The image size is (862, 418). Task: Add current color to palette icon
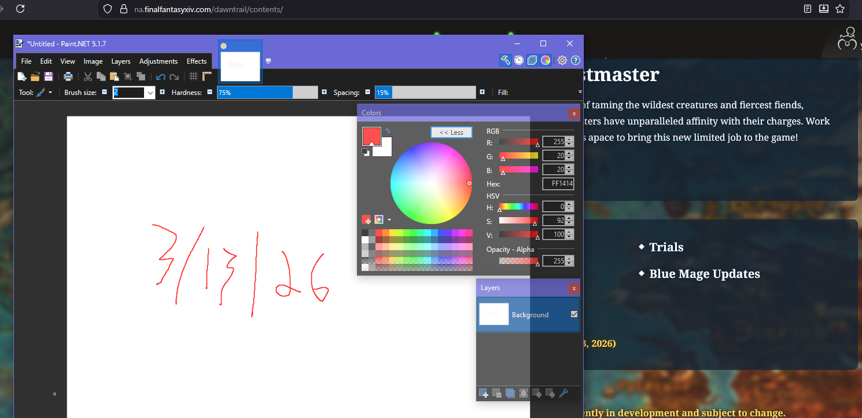[x=366, y=219]
